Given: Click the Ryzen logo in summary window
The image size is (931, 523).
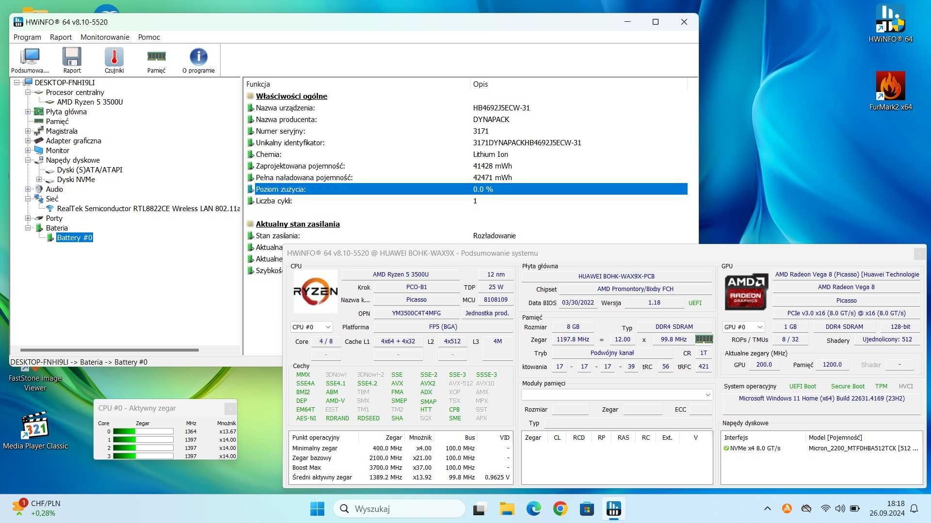Looking at the screenshot, I should (315, 292).
